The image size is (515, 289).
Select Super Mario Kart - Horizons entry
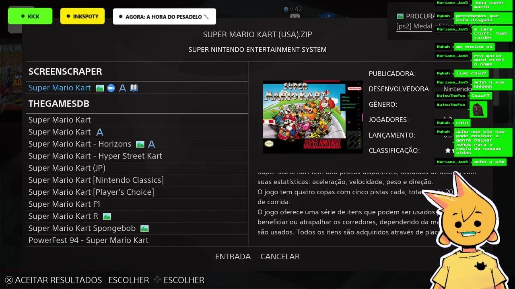tap(137, 144)
